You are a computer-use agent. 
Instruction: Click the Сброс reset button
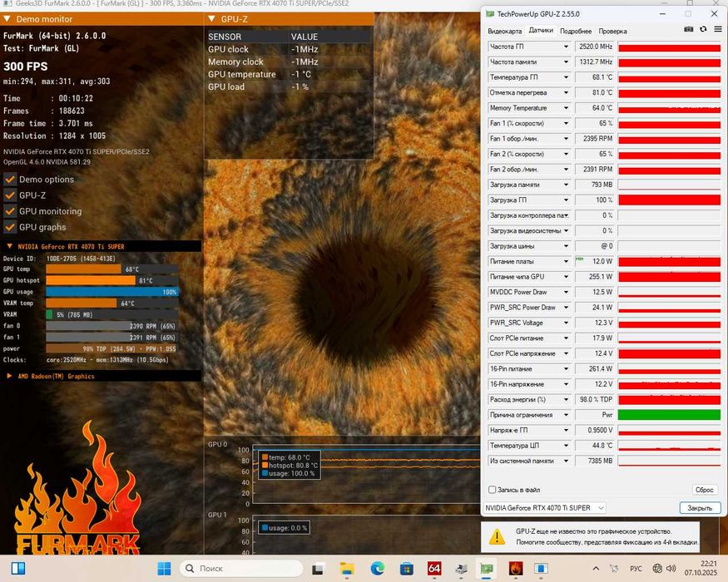coord(705,490)
